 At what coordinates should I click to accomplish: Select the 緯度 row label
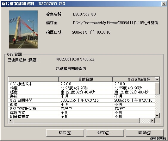14,88
